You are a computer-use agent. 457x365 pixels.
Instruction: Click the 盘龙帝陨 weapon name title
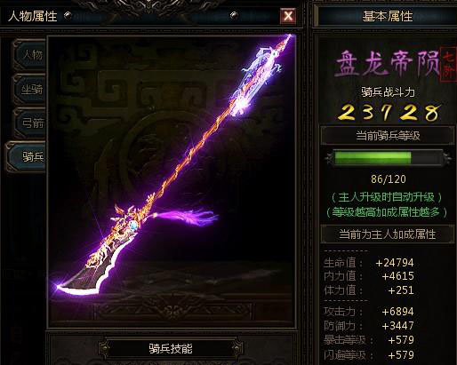tap(387, 64)
